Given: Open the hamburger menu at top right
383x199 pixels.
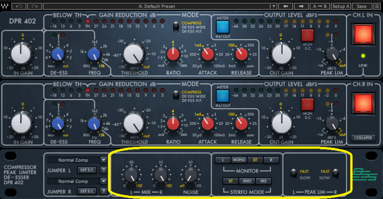Looking at the screenshot, I should click(x=377, y=6).
